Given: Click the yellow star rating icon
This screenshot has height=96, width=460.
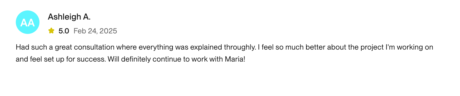Looking at the screenshot, I should [51, 31].
